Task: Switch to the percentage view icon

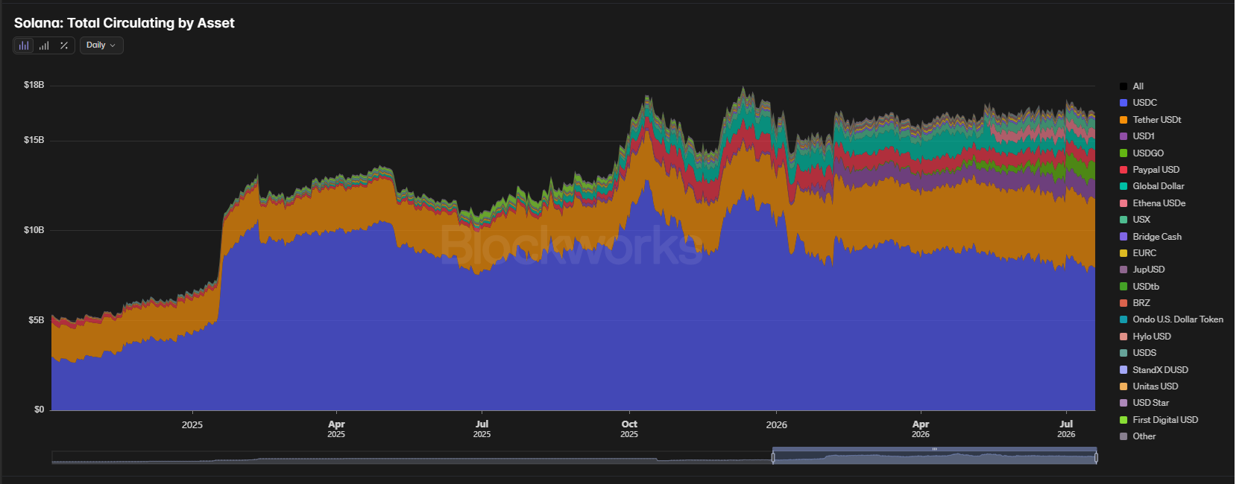Action: point(64,45)
